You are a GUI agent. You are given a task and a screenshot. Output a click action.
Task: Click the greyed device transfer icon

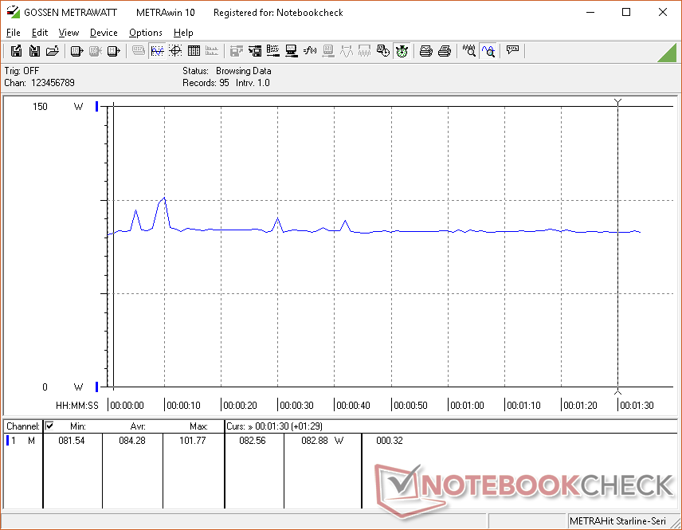pos(96,51)
